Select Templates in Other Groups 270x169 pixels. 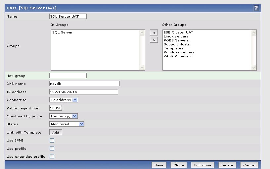173,48
